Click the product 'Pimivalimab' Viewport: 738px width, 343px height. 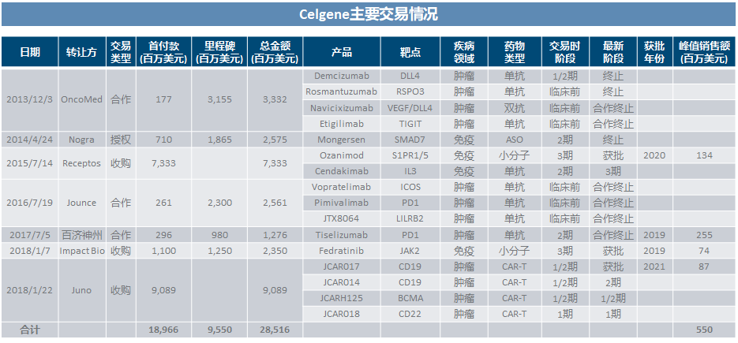point(342,203)
